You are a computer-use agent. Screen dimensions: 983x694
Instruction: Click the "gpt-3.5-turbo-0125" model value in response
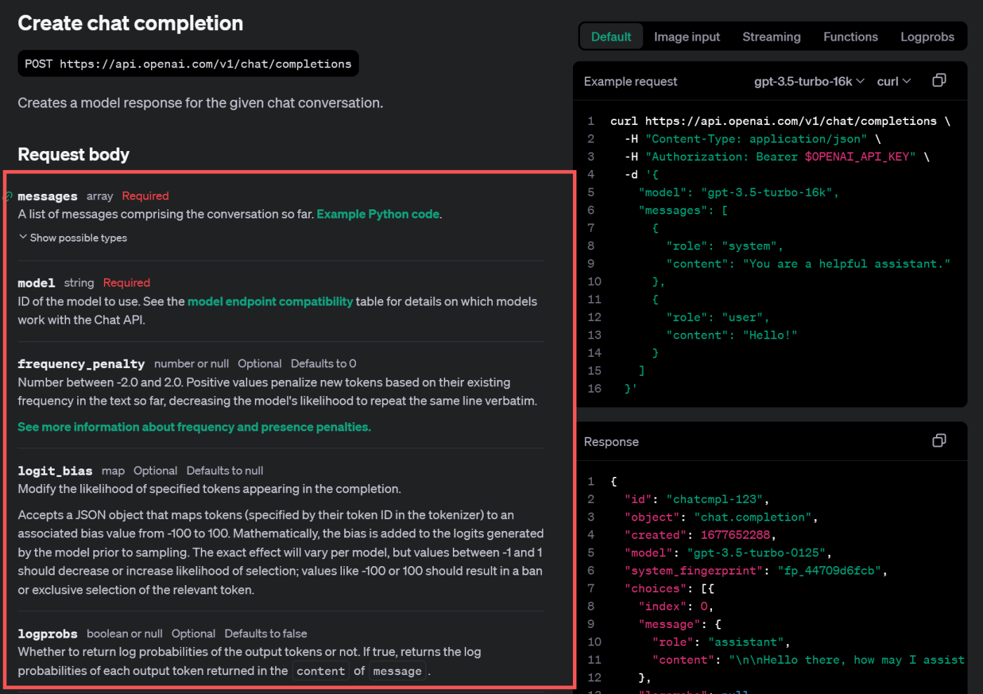756,553
